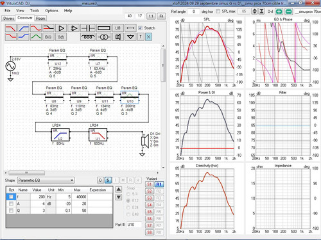Open the Shape dropdown showing Parametric EQ
Screen dimensions: 321x240
46,180
